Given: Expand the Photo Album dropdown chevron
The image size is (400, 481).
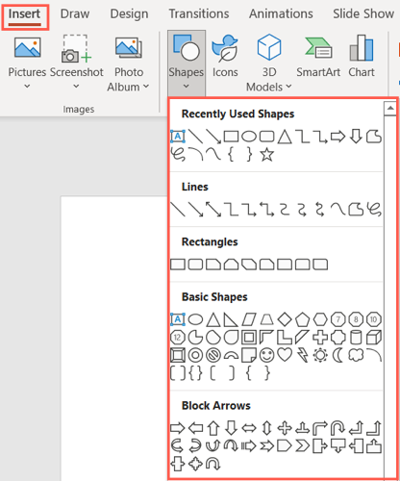Looking at the screenshot, I should 146,87.
